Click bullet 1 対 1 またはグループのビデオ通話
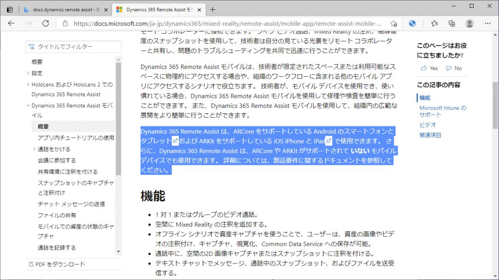499x280 pixels. click(x=207, y=214)
